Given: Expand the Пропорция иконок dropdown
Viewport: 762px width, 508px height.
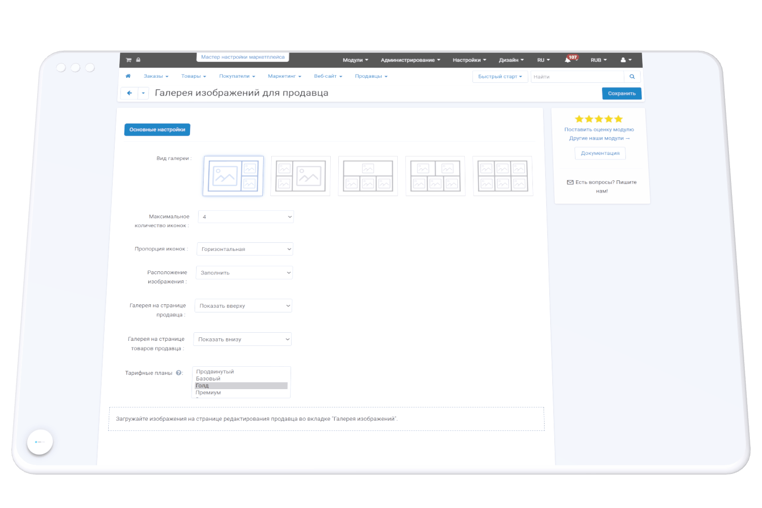Looking at the screenshot, I should click(x=245, y=249).
